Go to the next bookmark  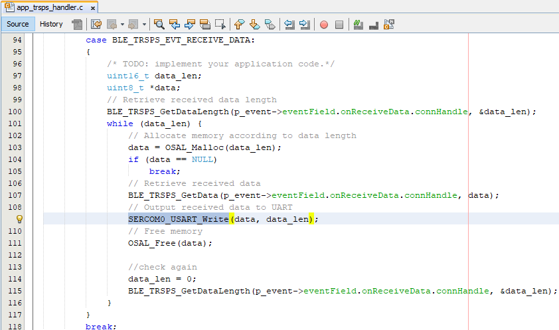pos(254,25)
